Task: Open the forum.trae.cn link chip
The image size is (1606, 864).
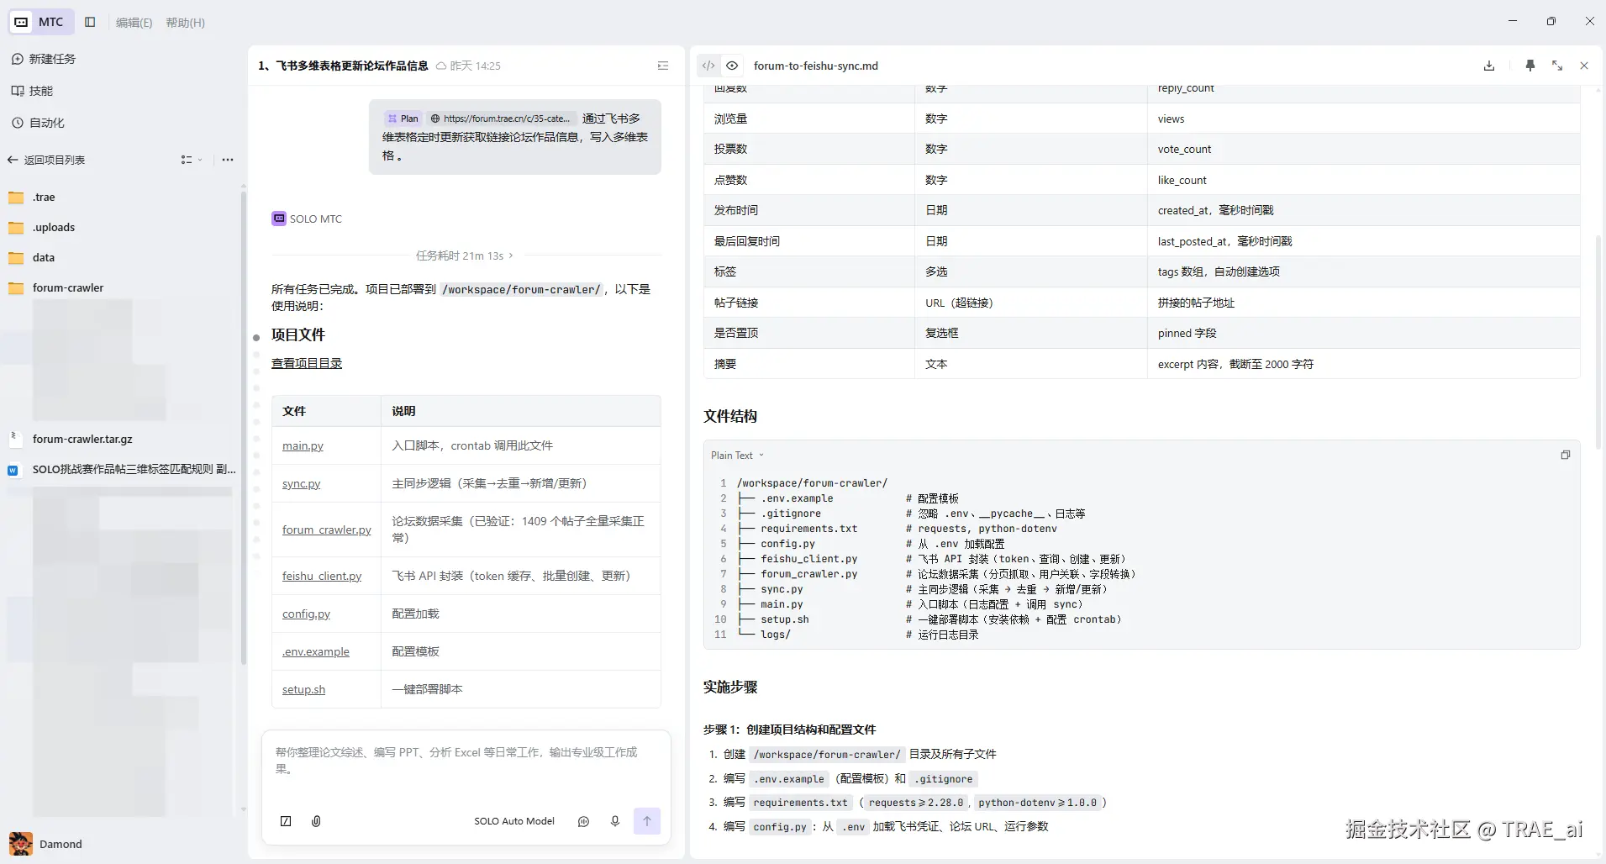Action: [x=500, y=119]
